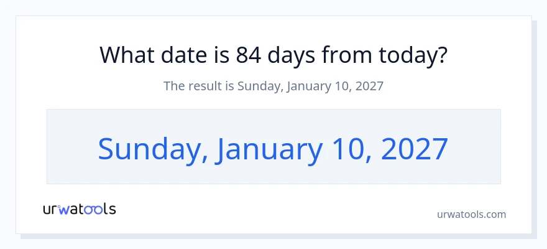The width and height of the screenshot is (547, 249).
Task: Click the word 'What' in the heading
Action: (127, 55)
